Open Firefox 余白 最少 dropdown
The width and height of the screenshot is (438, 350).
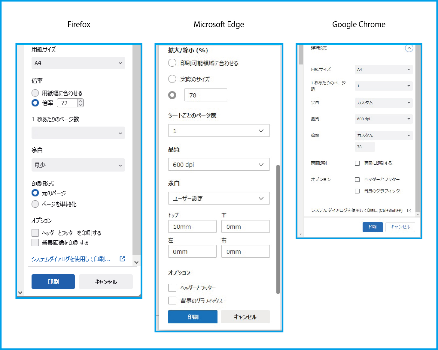78,165
